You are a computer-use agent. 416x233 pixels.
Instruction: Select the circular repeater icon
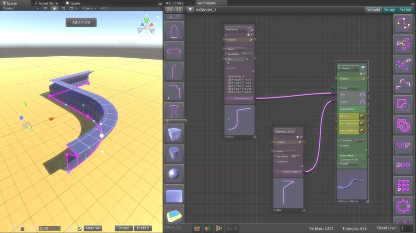[403, 205]
